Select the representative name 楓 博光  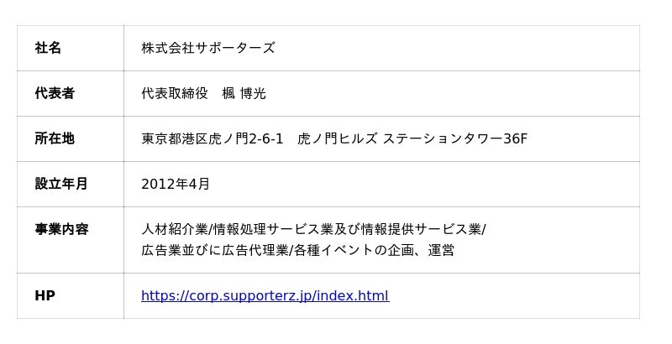(244, 94)
